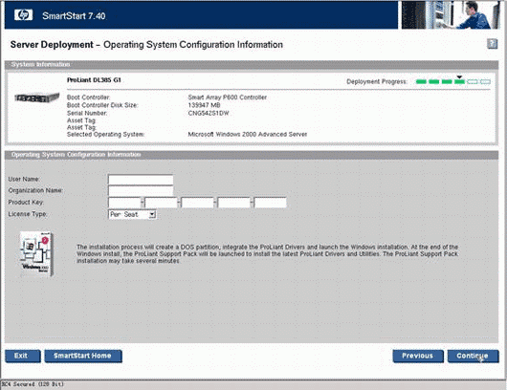Click 'Selected Operating System:' label
Viewport: 507px width, 390px height.
pyautogui.click(x=105, y=134)
